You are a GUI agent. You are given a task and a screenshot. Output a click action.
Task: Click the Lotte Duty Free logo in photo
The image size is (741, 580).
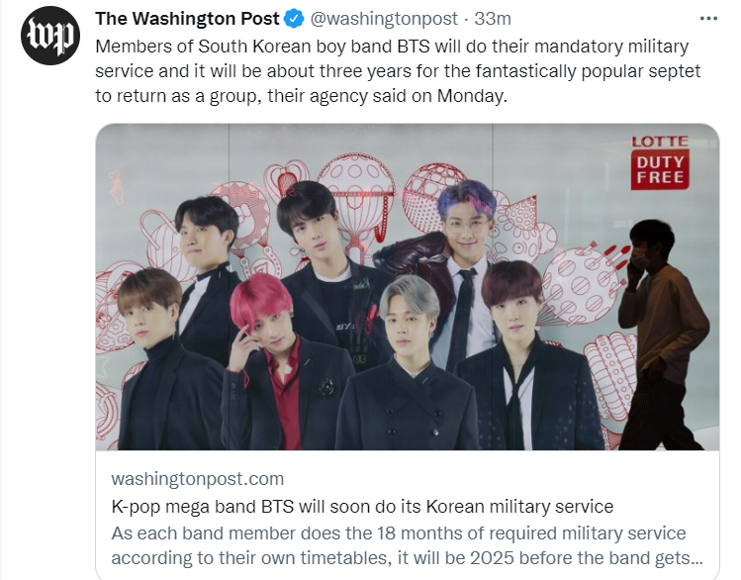pyautogui.click(x=660, y=162)
